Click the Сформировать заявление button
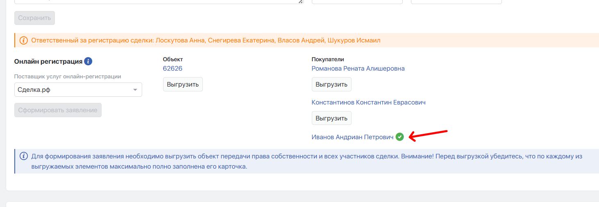 [x=58, y=110]
